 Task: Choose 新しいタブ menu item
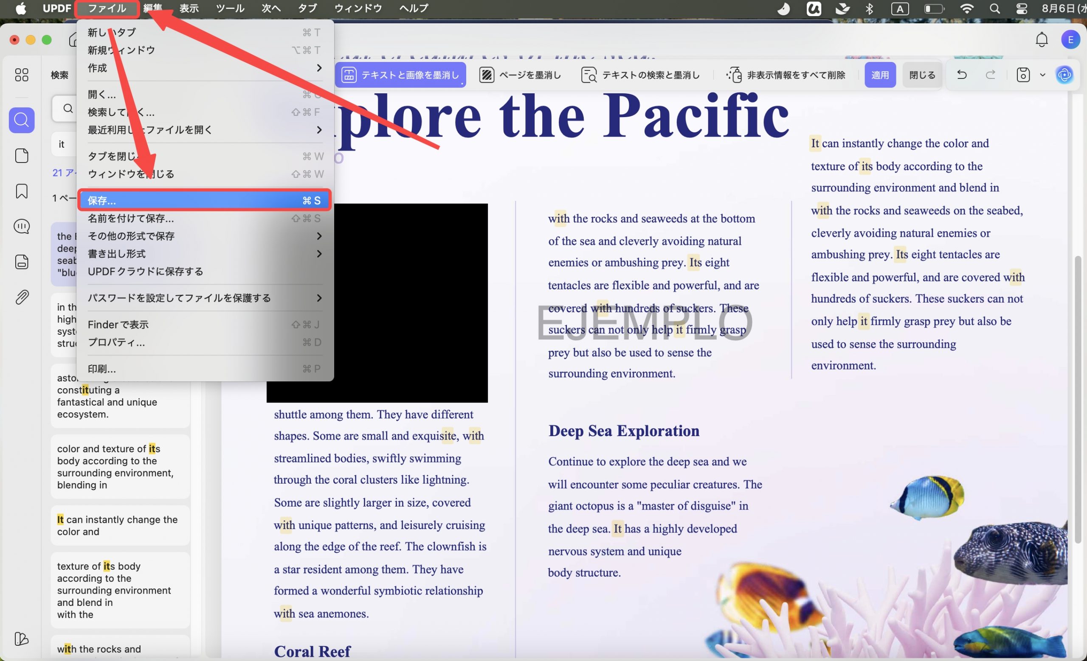click(205, 32)
